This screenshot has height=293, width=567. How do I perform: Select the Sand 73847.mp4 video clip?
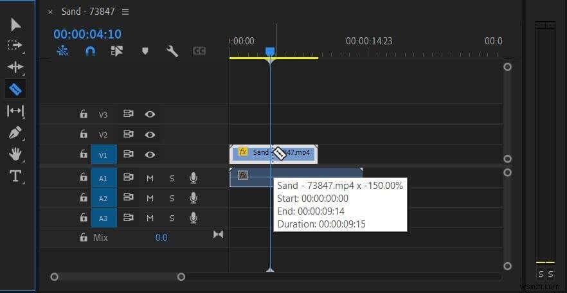coord(274,154)
